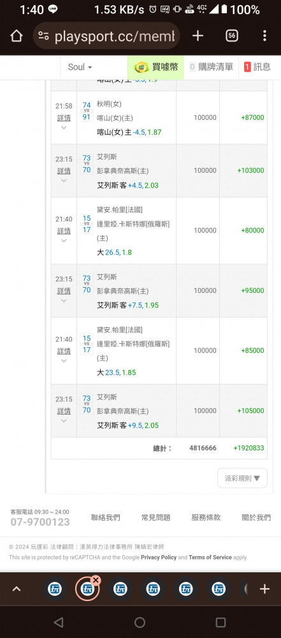The width and height of the screenshot is (281, 638).
Task: Click 常見問題 footer link
Action: [x=155, y=517]
